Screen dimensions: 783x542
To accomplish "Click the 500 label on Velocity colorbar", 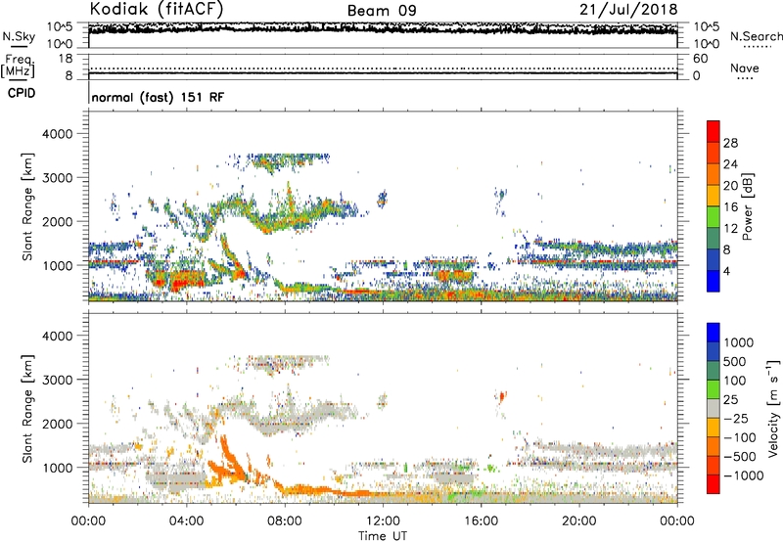I will pos(734,362).
